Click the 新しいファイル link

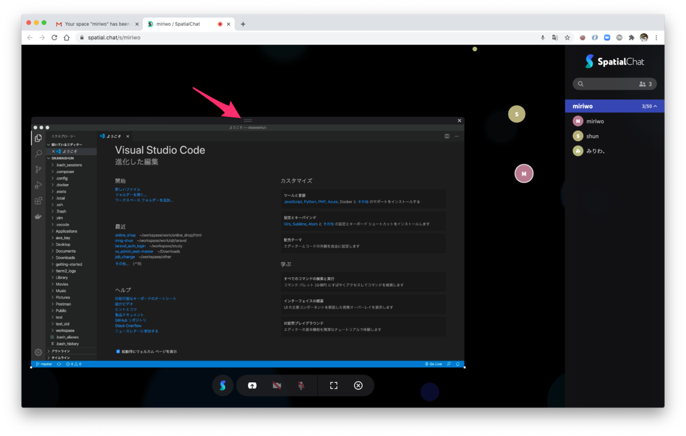[x=127, y=189]
